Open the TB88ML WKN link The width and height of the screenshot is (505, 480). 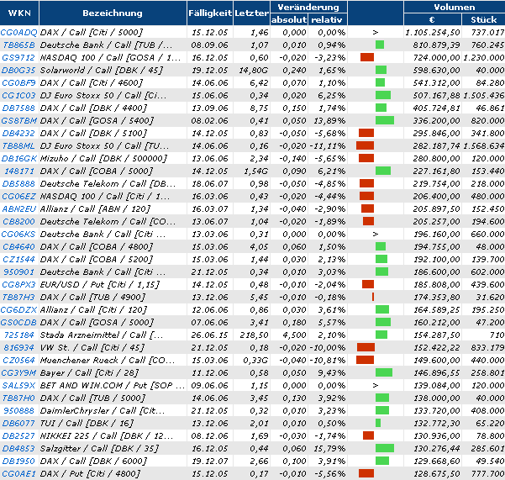pyautogui.click(x=18, y=146)
